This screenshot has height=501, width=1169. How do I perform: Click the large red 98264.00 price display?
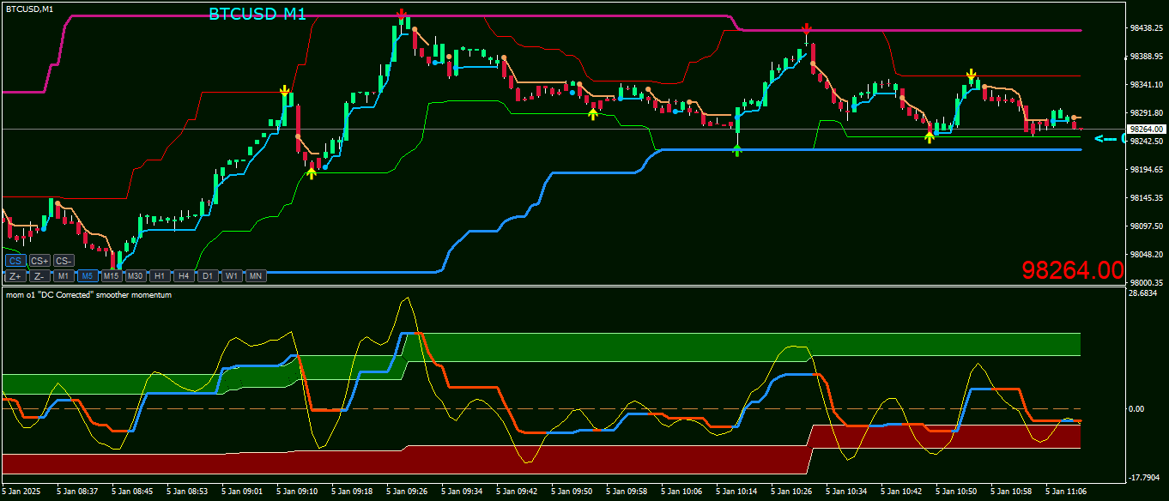click(1072, 270)
